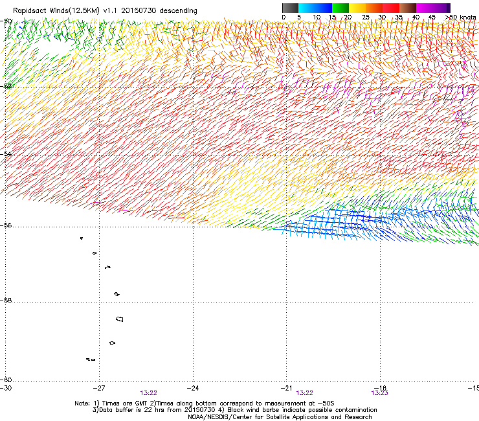479x421 pixels.
Task: Click the purple '13:22' time label near -27
Action: click(148, 393)
